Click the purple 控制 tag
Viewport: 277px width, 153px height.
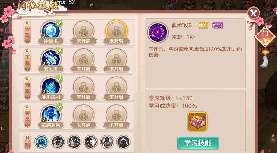pos(217,25)
